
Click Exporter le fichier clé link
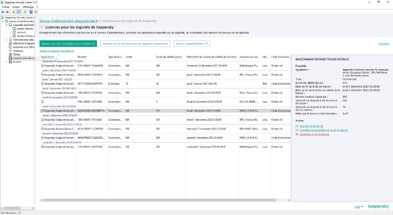coord(311,126)
